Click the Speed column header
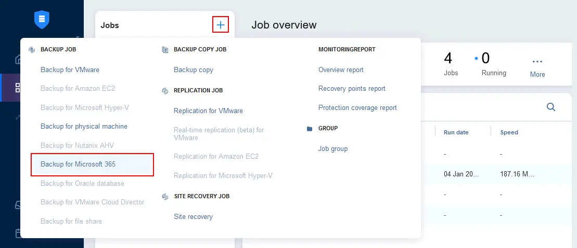The image size is (577, 248). (509, 132)
